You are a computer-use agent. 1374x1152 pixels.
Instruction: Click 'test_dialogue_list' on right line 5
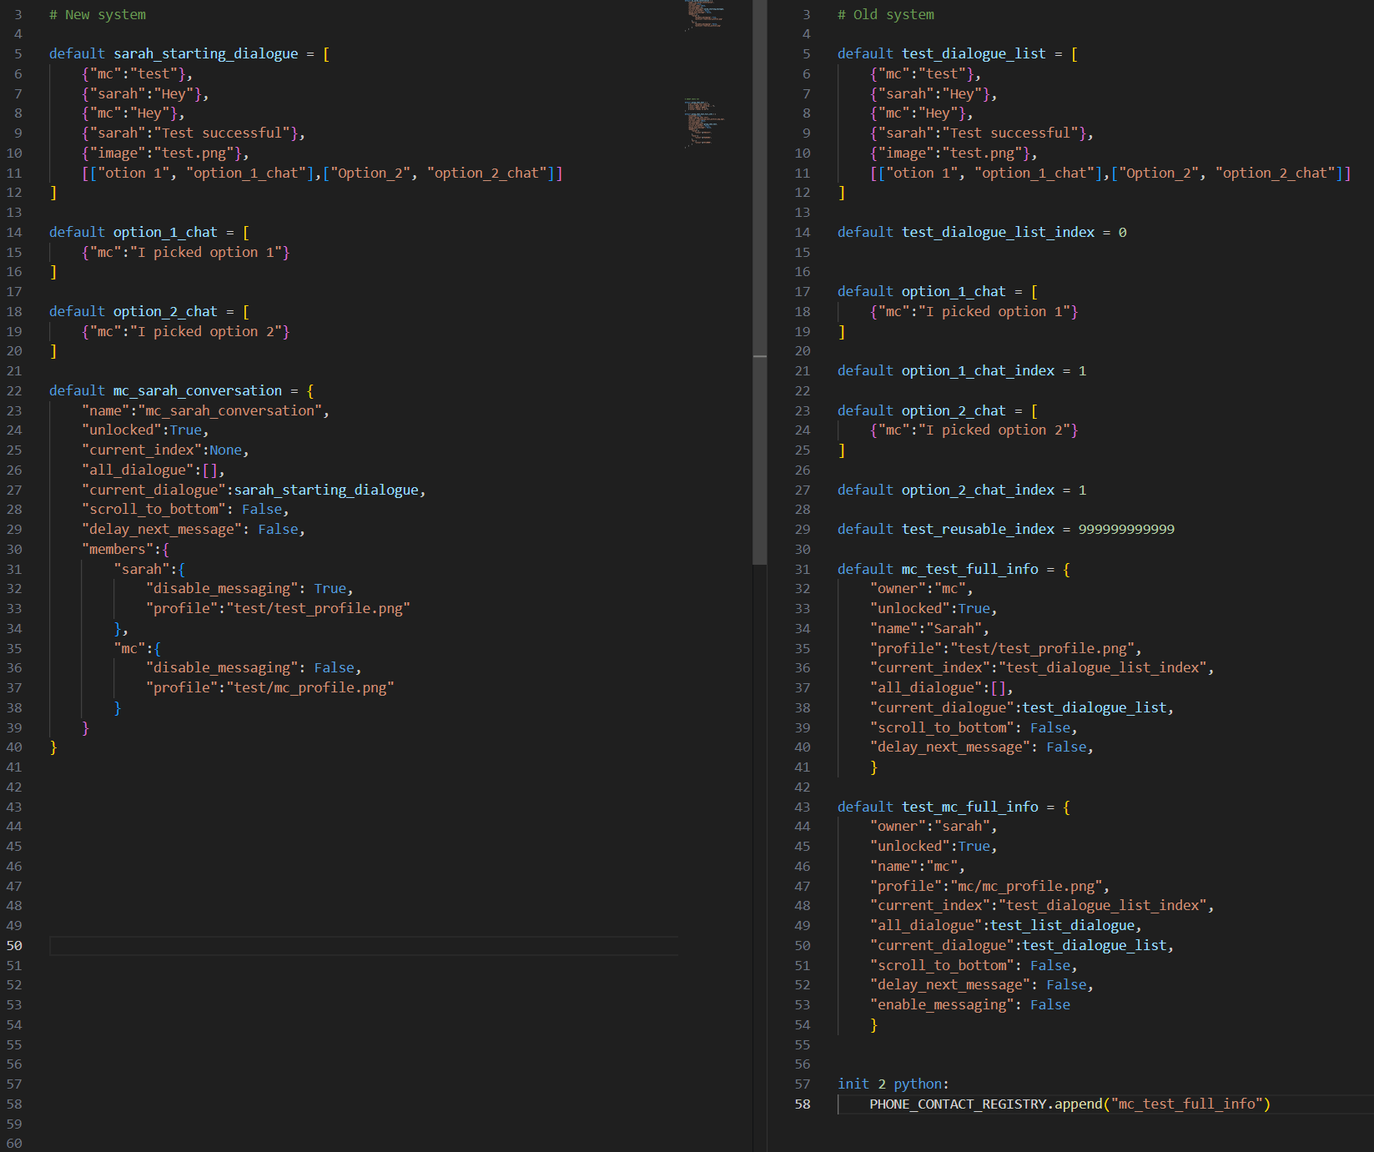974,53
